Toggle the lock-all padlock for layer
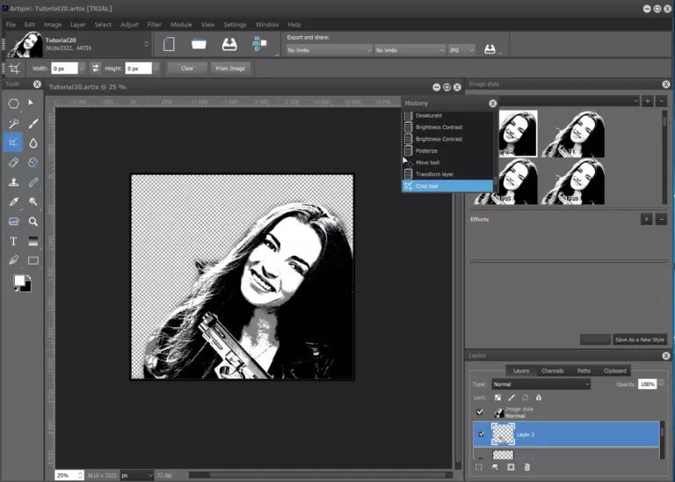Screen dimensions: 675x482 tap(539, 398)
